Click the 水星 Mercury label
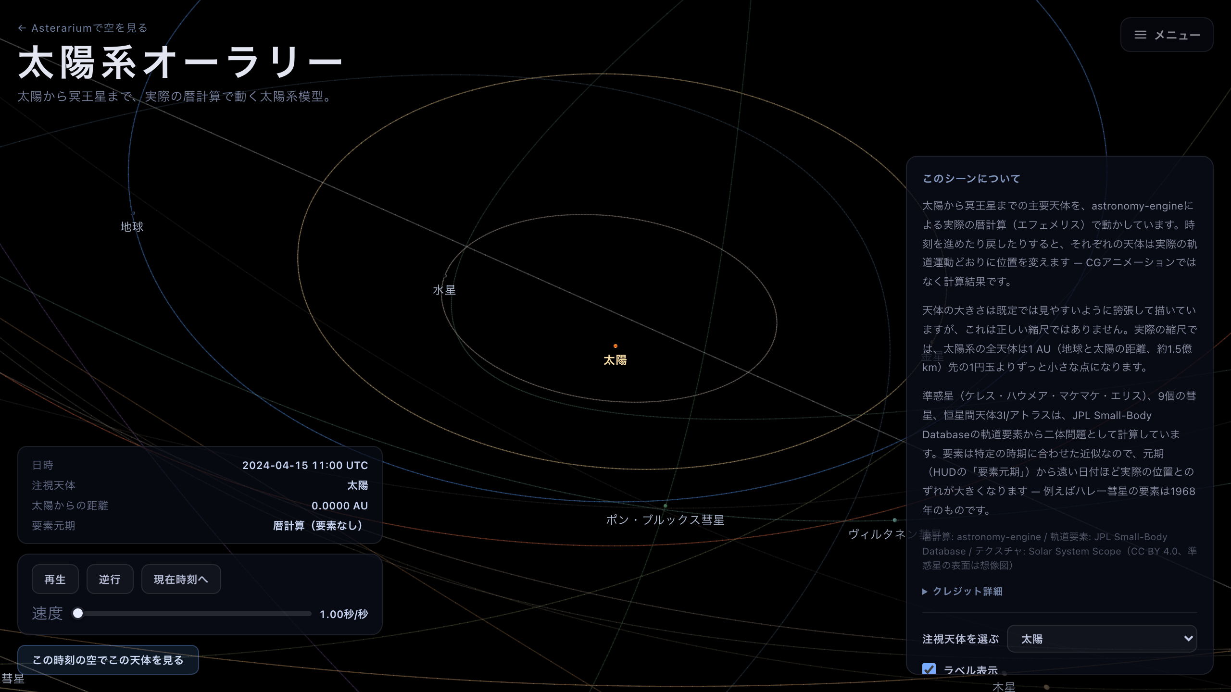 tap(444, 290)
